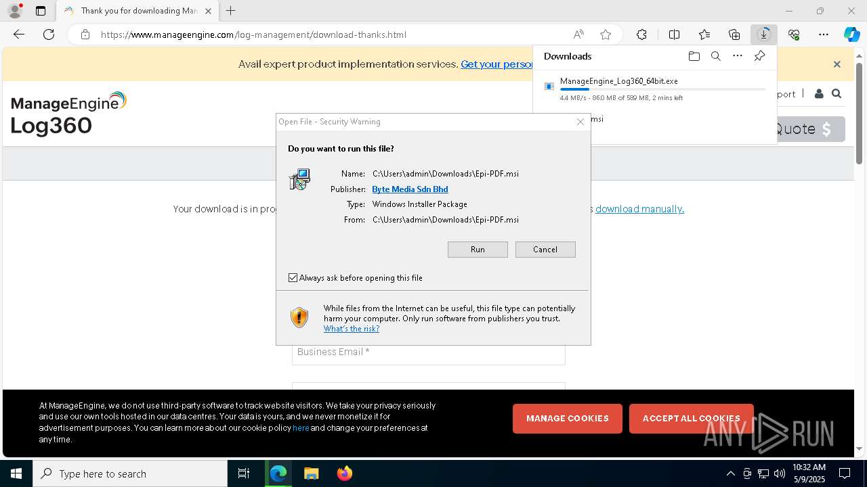Image resolution: width=867 pixels, height=487 pixels.
Task: Search downloads magnifier icon
Action: coord(716,56)
